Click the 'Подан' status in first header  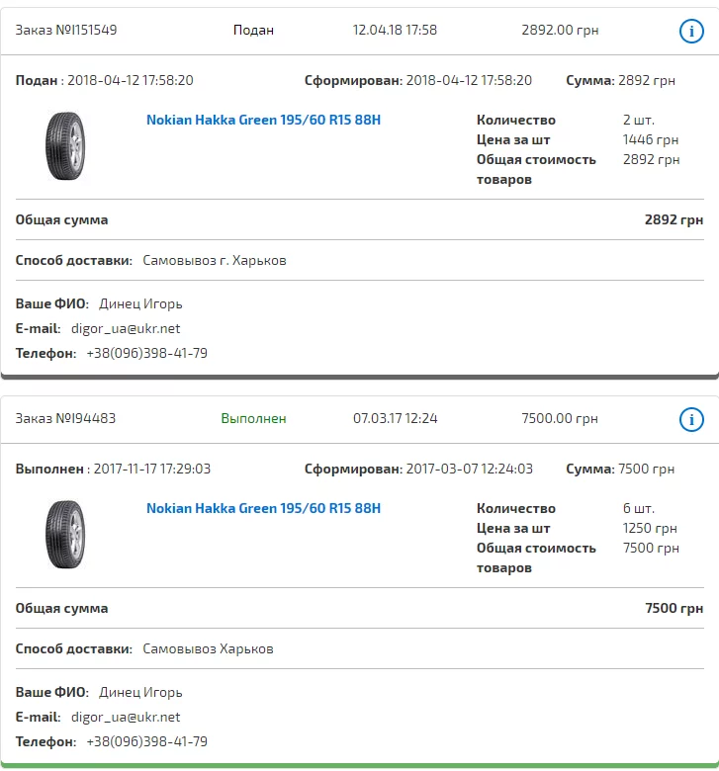(253, 31)
